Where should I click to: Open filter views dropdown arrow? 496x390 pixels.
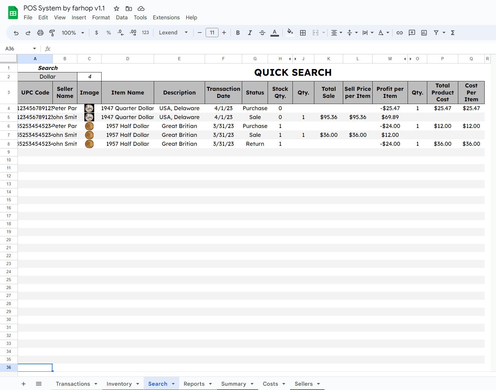tap(444, 33)
